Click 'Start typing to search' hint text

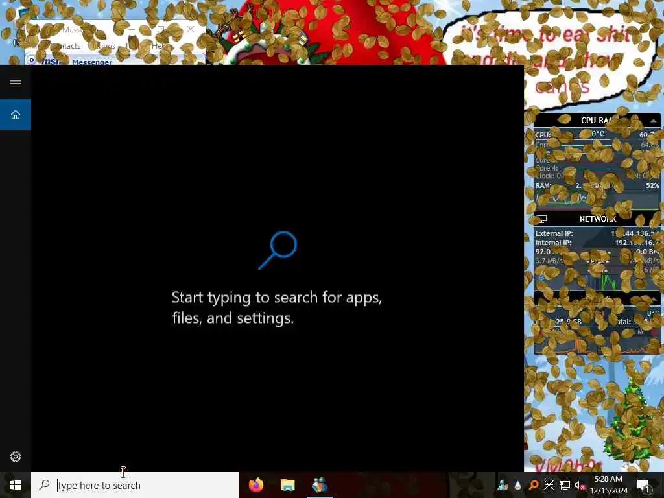point(276,307)
